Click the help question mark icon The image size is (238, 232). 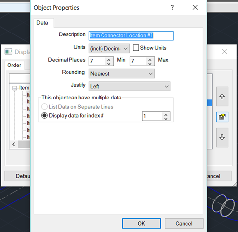click(x=172, y=7)
